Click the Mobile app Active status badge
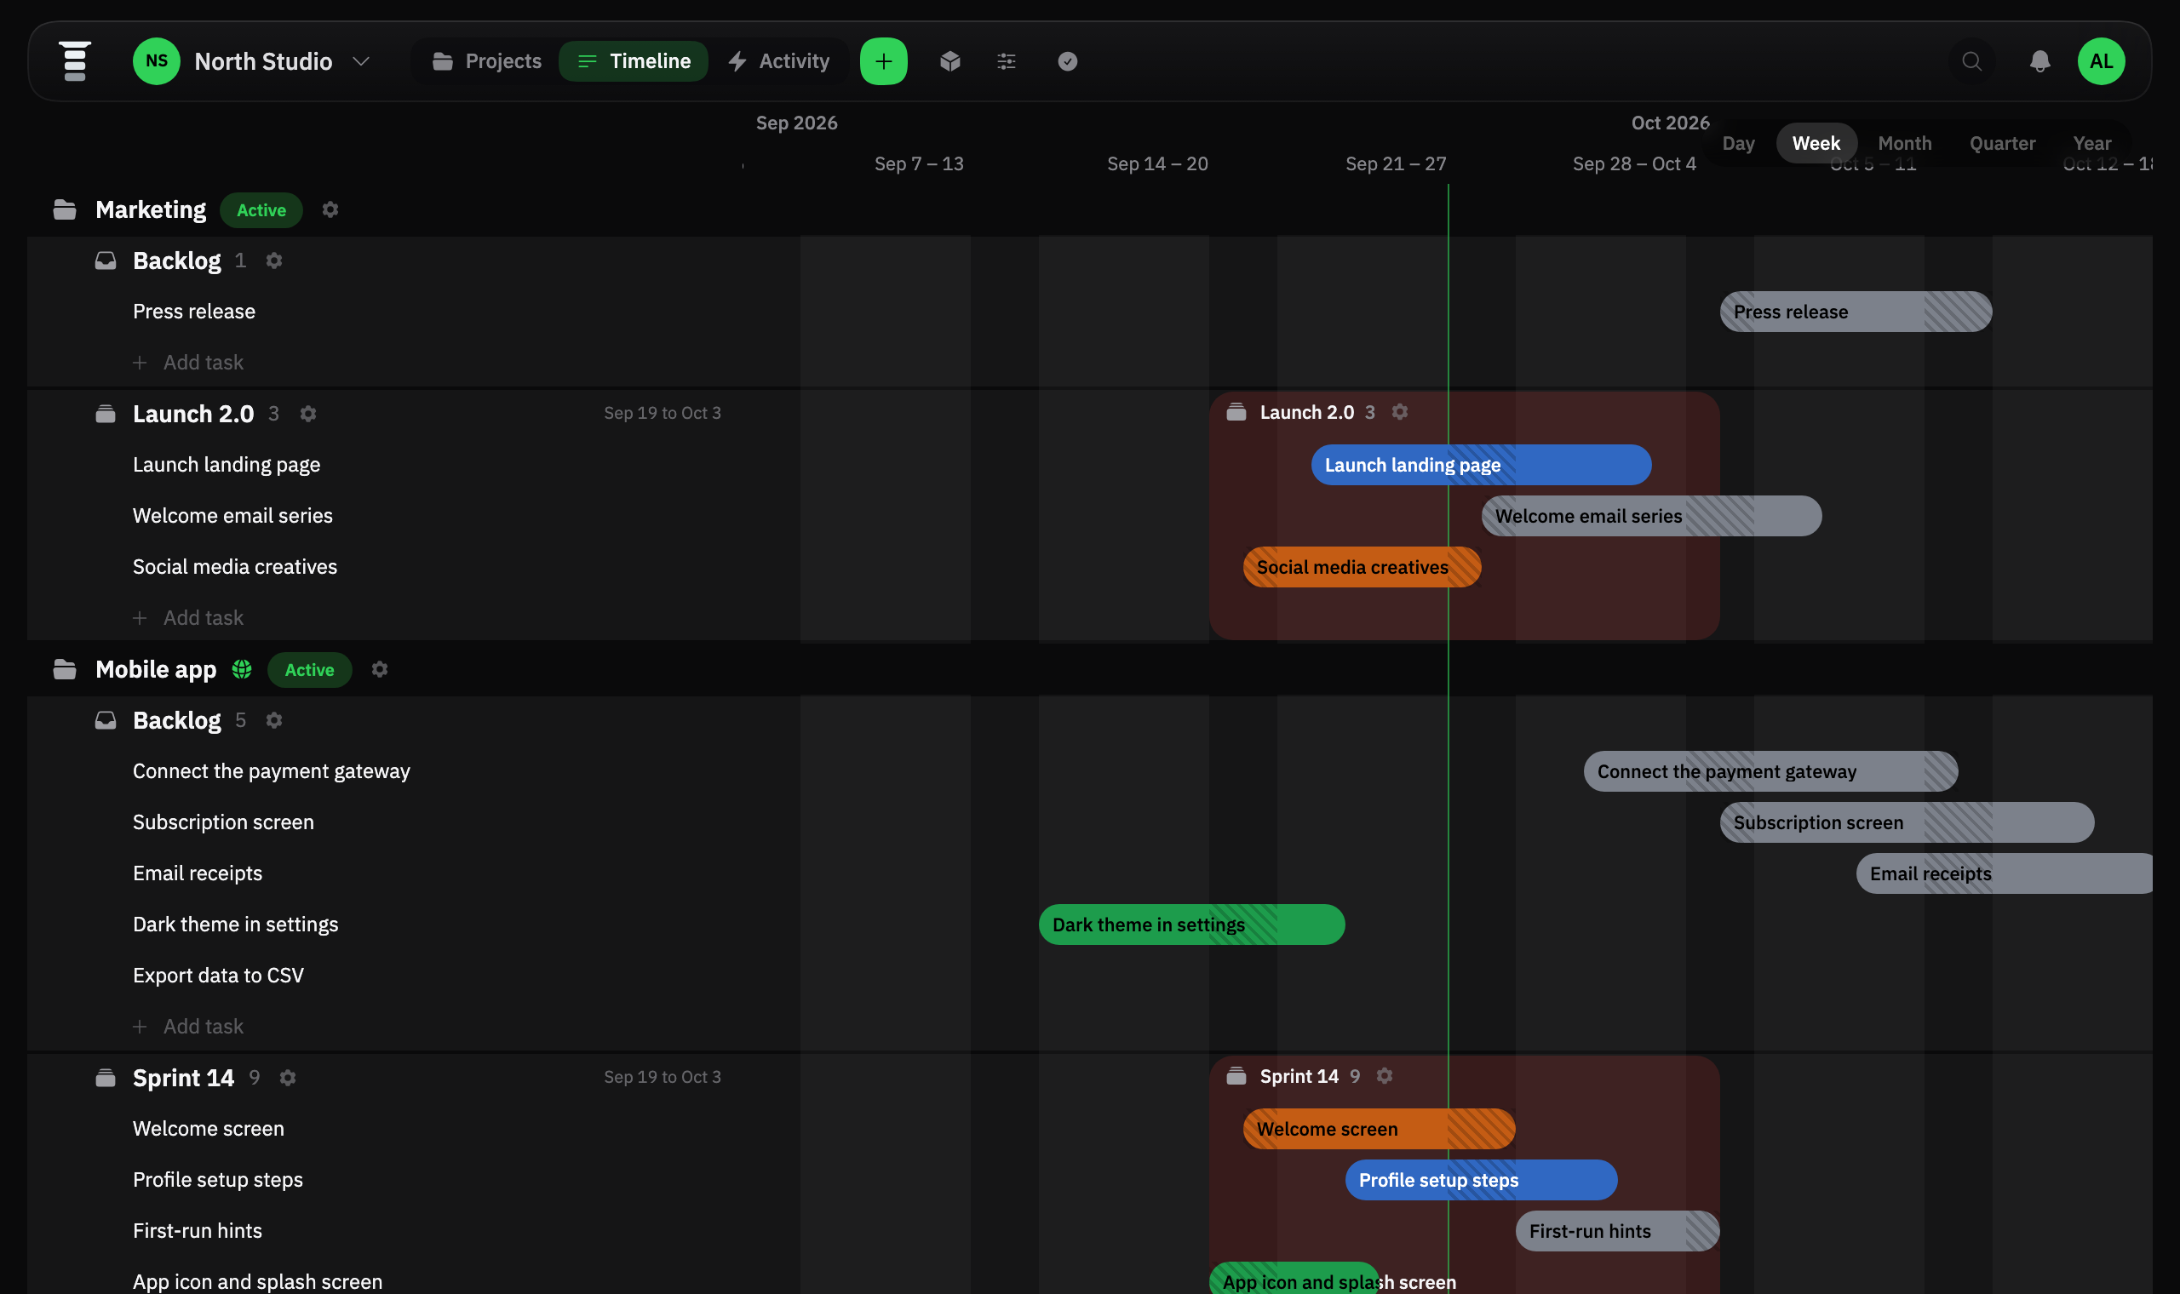The height and width of the screenshot is (1294, 2180). click(x=310, y=670)
